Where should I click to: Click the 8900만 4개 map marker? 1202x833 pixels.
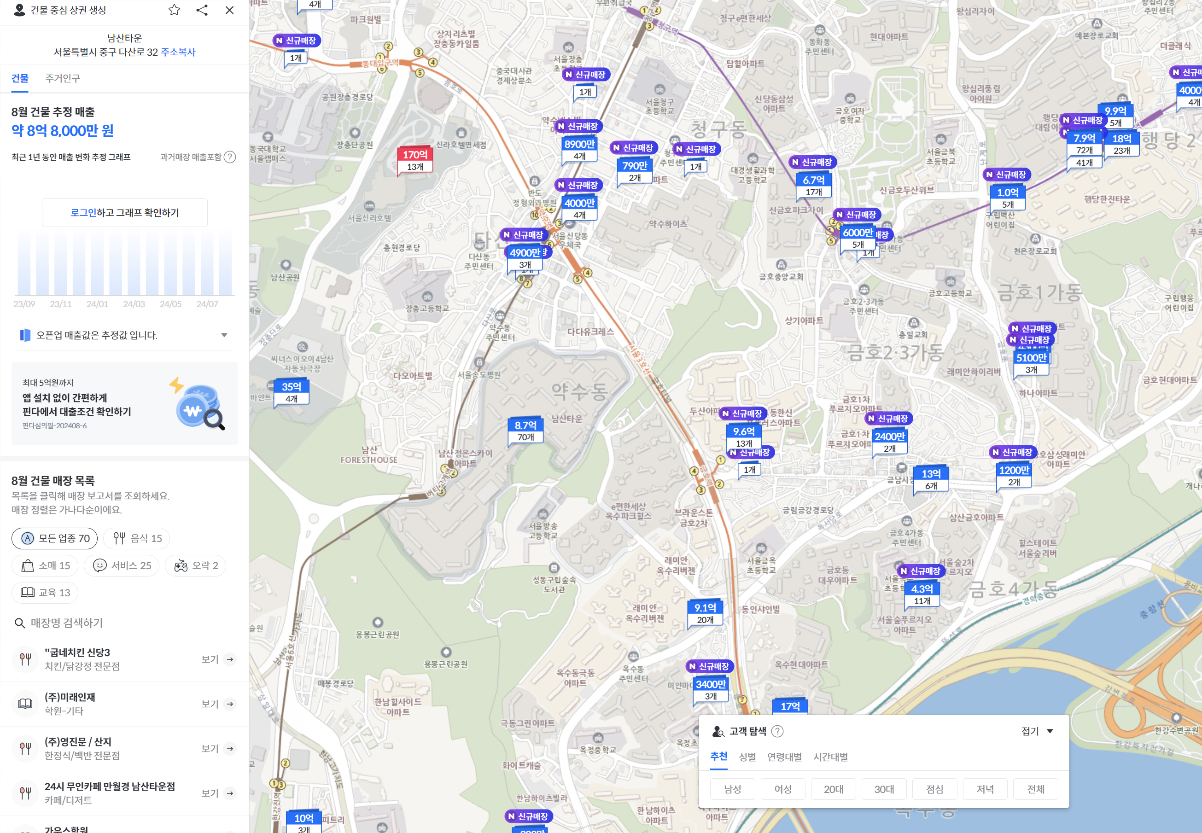(x=579, y=150)
